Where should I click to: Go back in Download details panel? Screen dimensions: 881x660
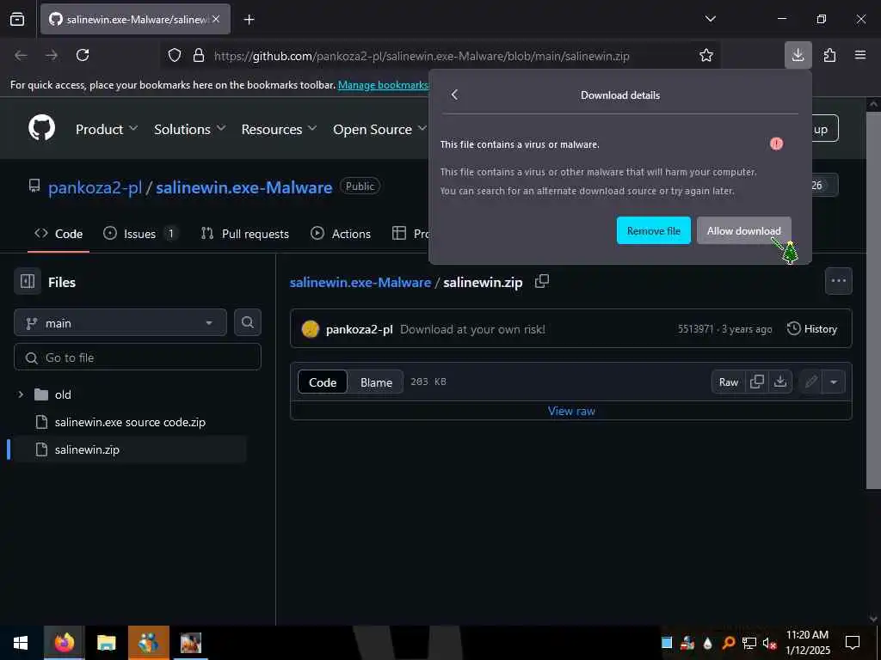tap(454, 95)
